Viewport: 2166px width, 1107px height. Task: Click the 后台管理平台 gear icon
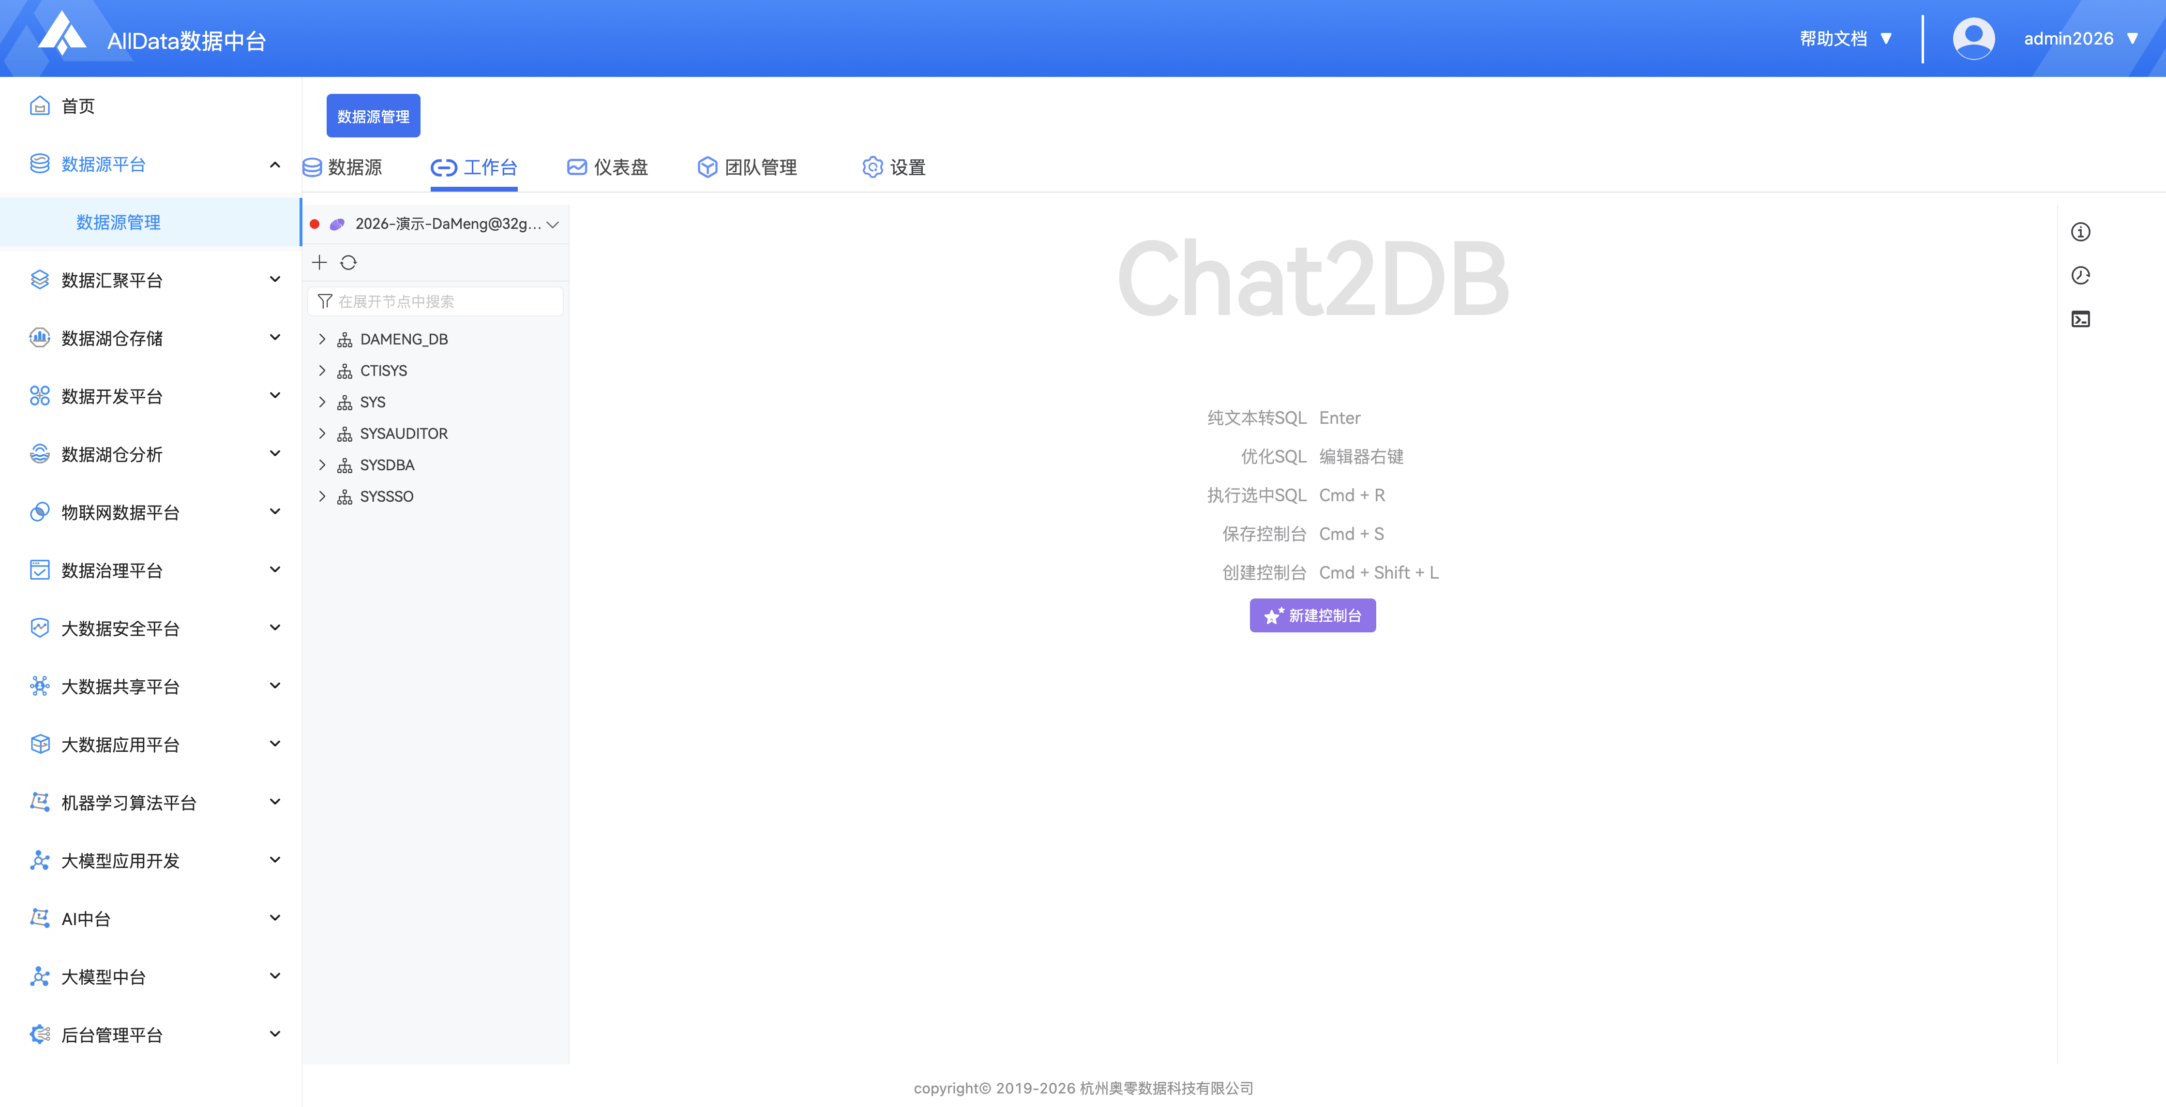[x=40, y=1034]
